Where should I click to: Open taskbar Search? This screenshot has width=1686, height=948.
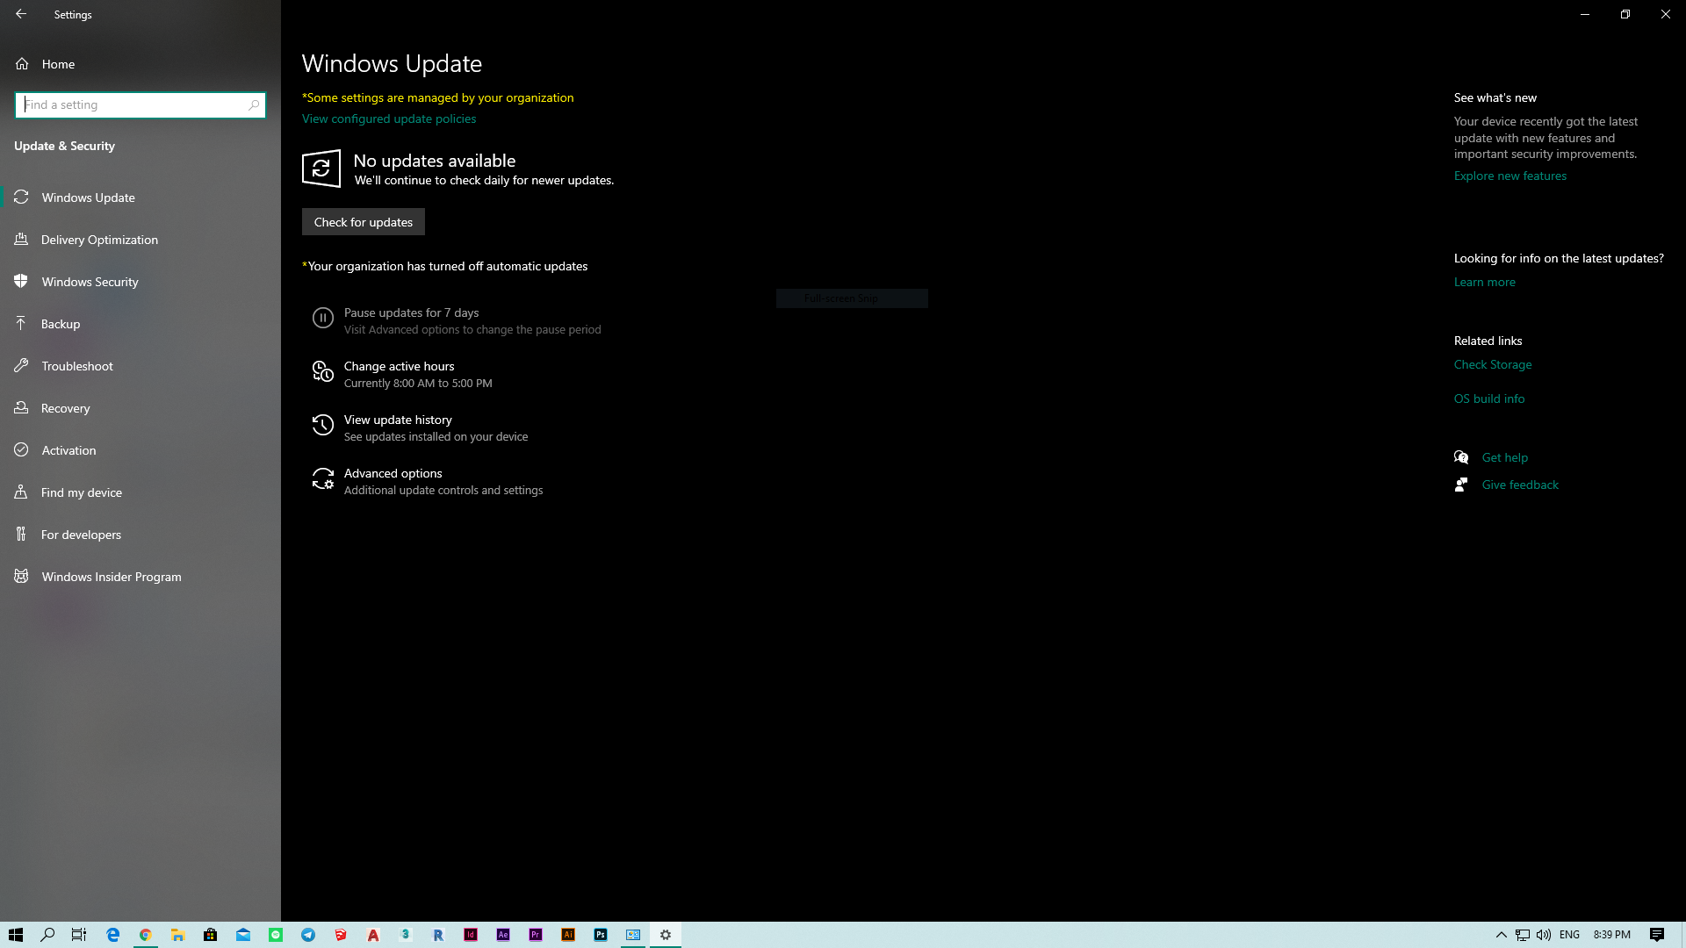pyautogui.click(x=48, y=935)
